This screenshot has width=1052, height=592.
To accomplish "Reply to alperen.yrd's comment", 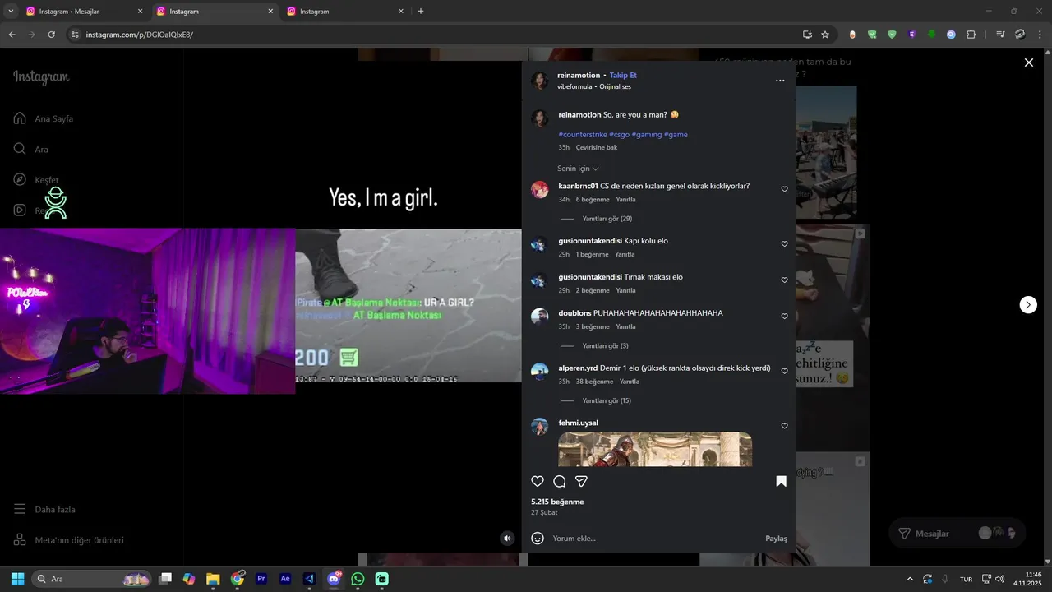I will [x=630, y=382].
